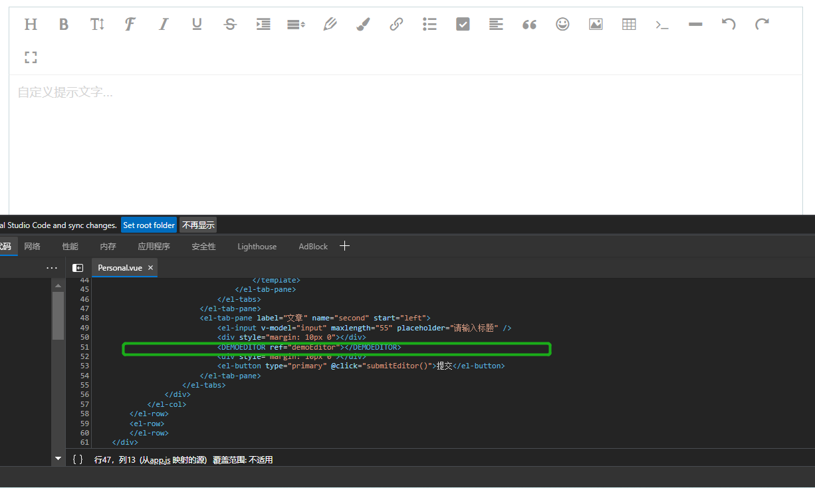Insert a todo checkbox item
The width and height of the screenshot is (815, 488).
(x=463, y=25)
